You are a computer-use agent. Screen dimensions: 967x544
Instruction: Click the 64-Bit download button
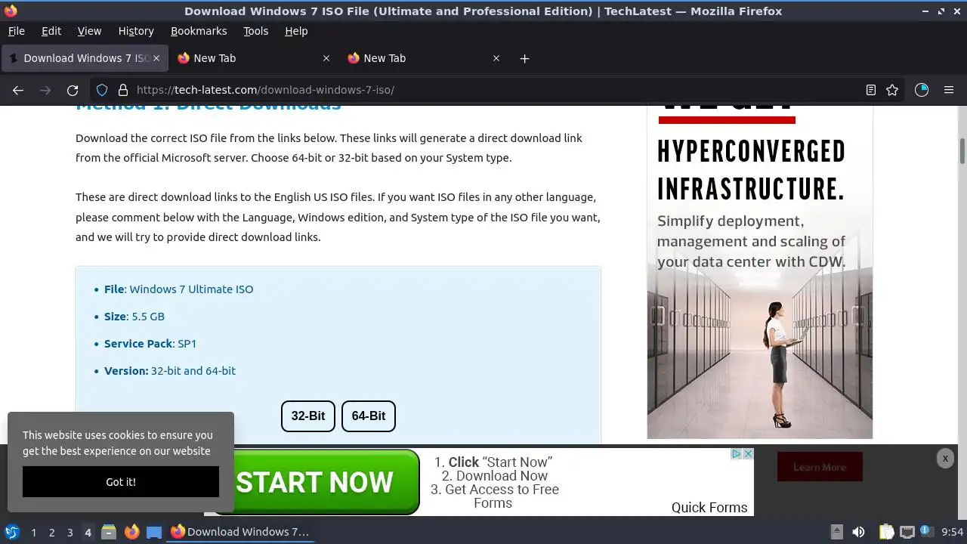coord(369,416)
